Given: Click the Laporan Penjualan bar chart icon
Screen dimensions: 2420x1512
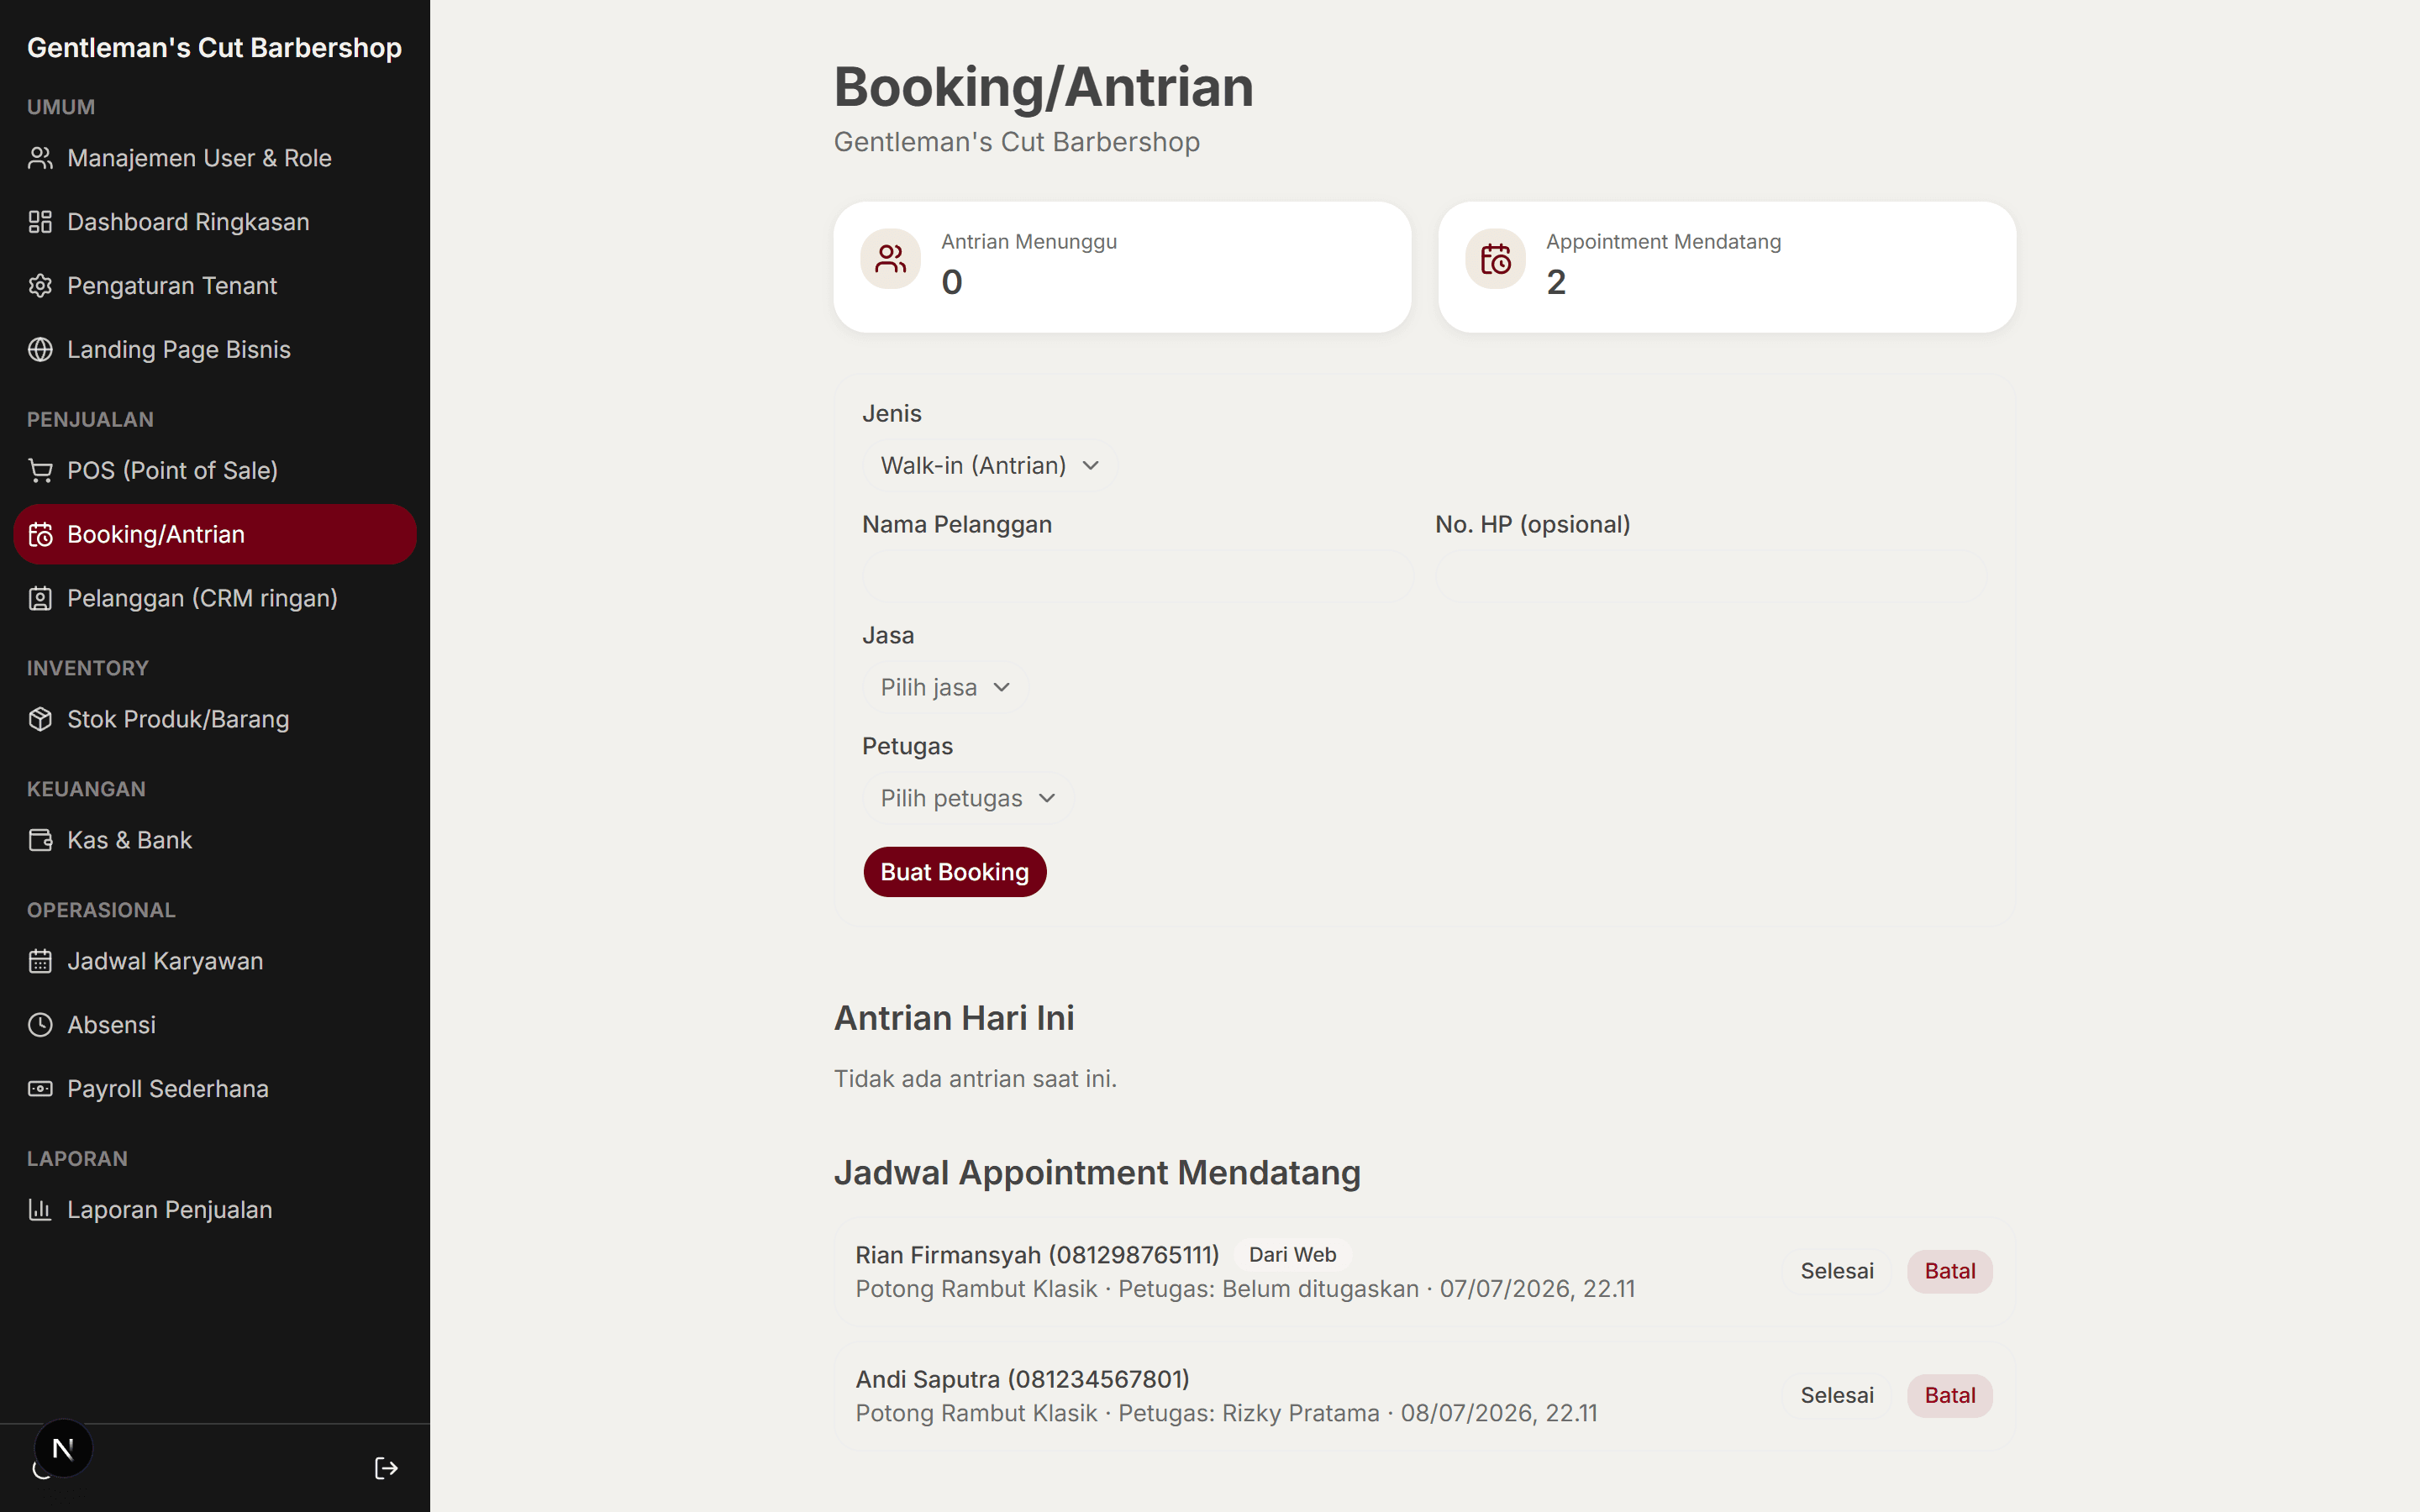Looking at the screenshot, I should 40,1211.
